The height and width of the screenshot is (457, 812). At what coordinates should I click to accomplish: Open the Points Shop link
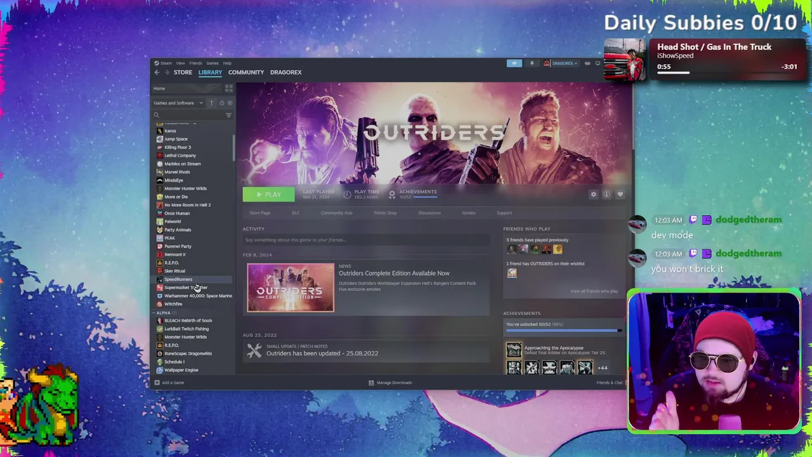tap(385, 213)
